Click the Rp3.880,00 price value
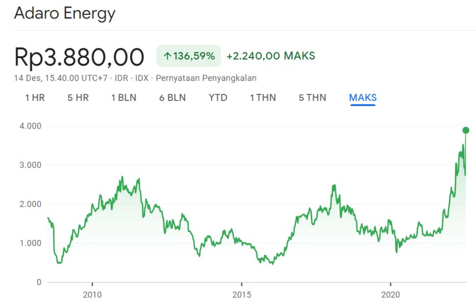The height and width of the screenshot is (306, 476). [x=79, y=57]
